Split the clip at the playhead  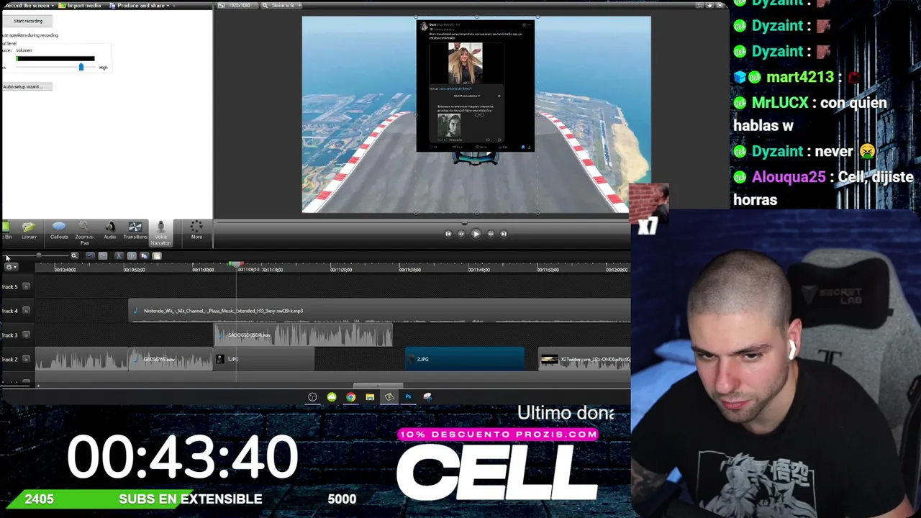(x=132, y=255)
